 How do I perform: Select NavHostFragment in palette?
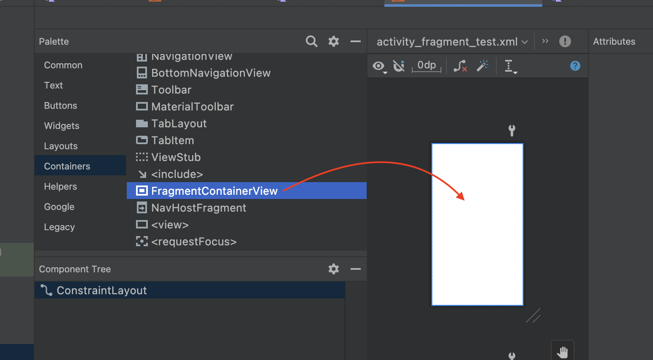pyautogui.click(x=246, y=208)
